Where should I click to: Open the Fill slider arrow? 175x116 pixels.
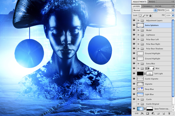point(173,15)
